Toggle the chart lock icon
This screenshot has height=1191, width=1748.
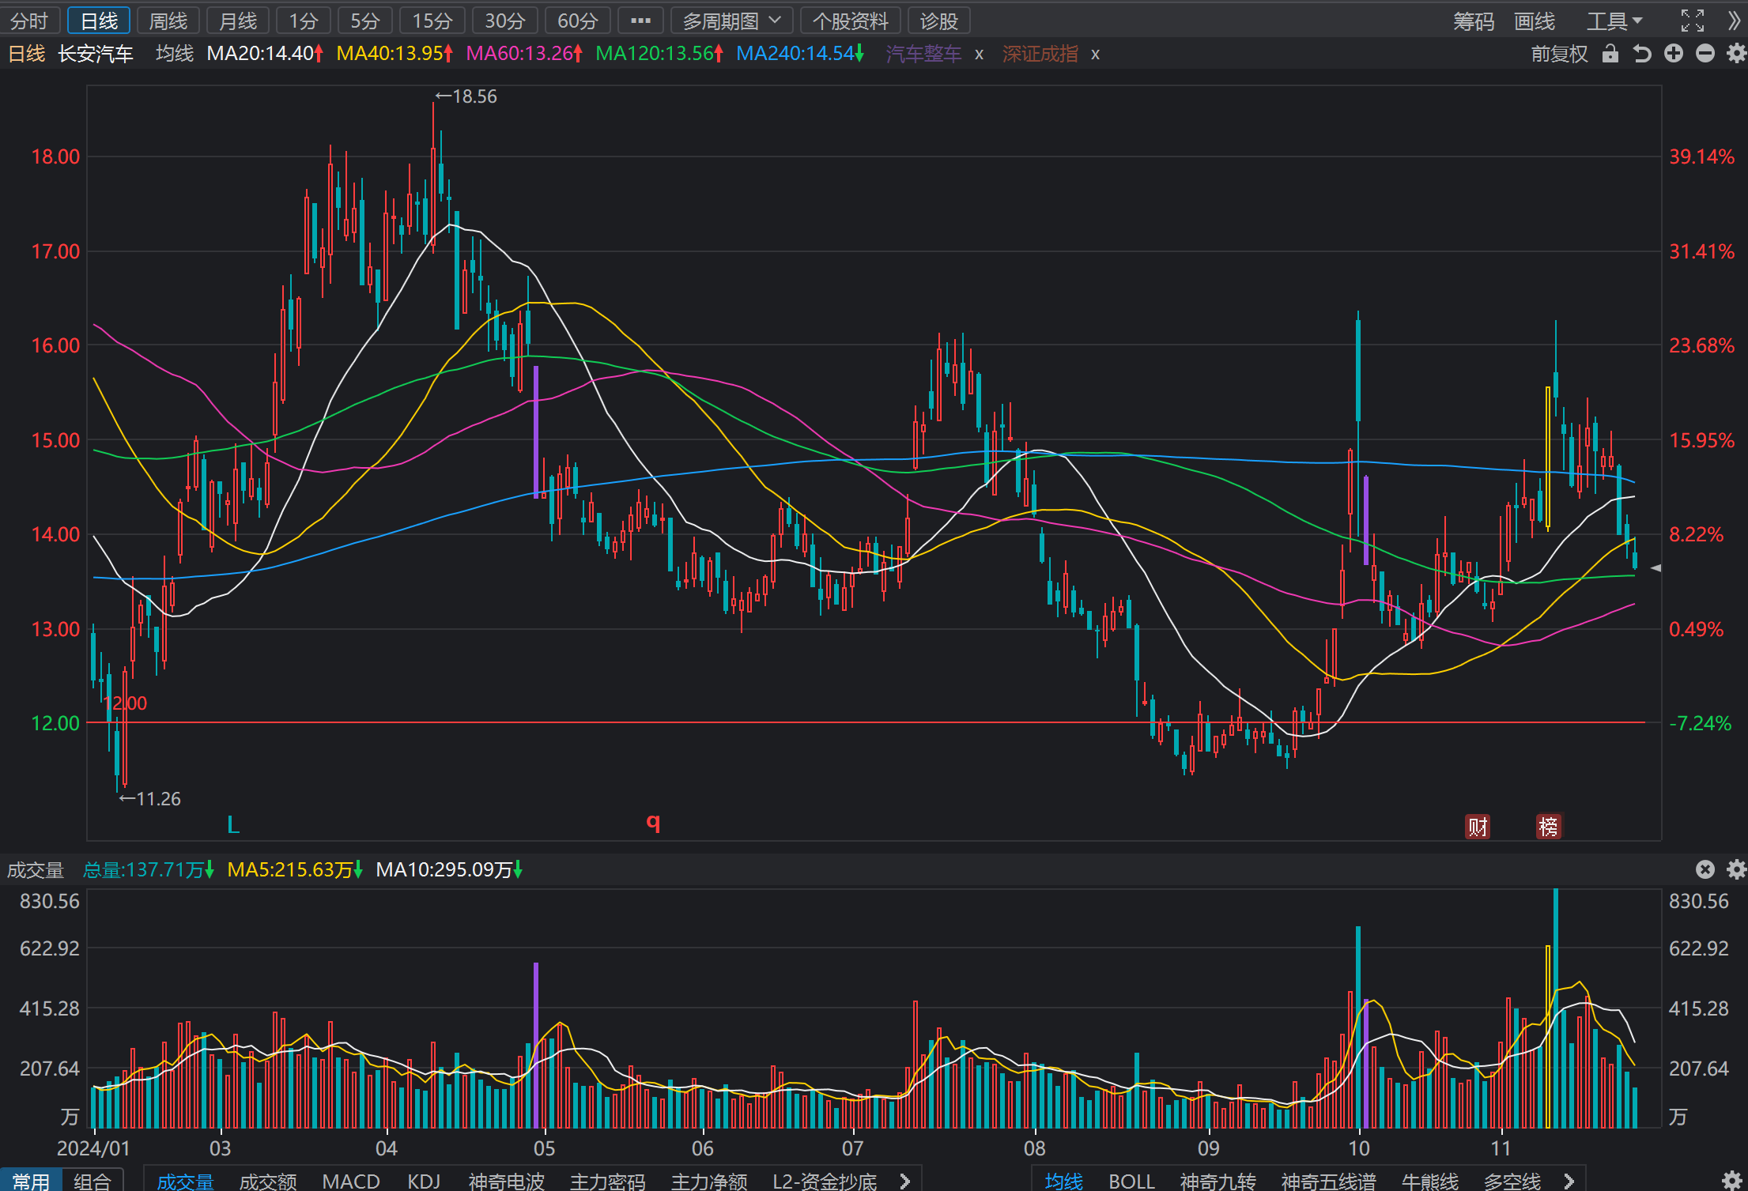[x=1610, y=54]
